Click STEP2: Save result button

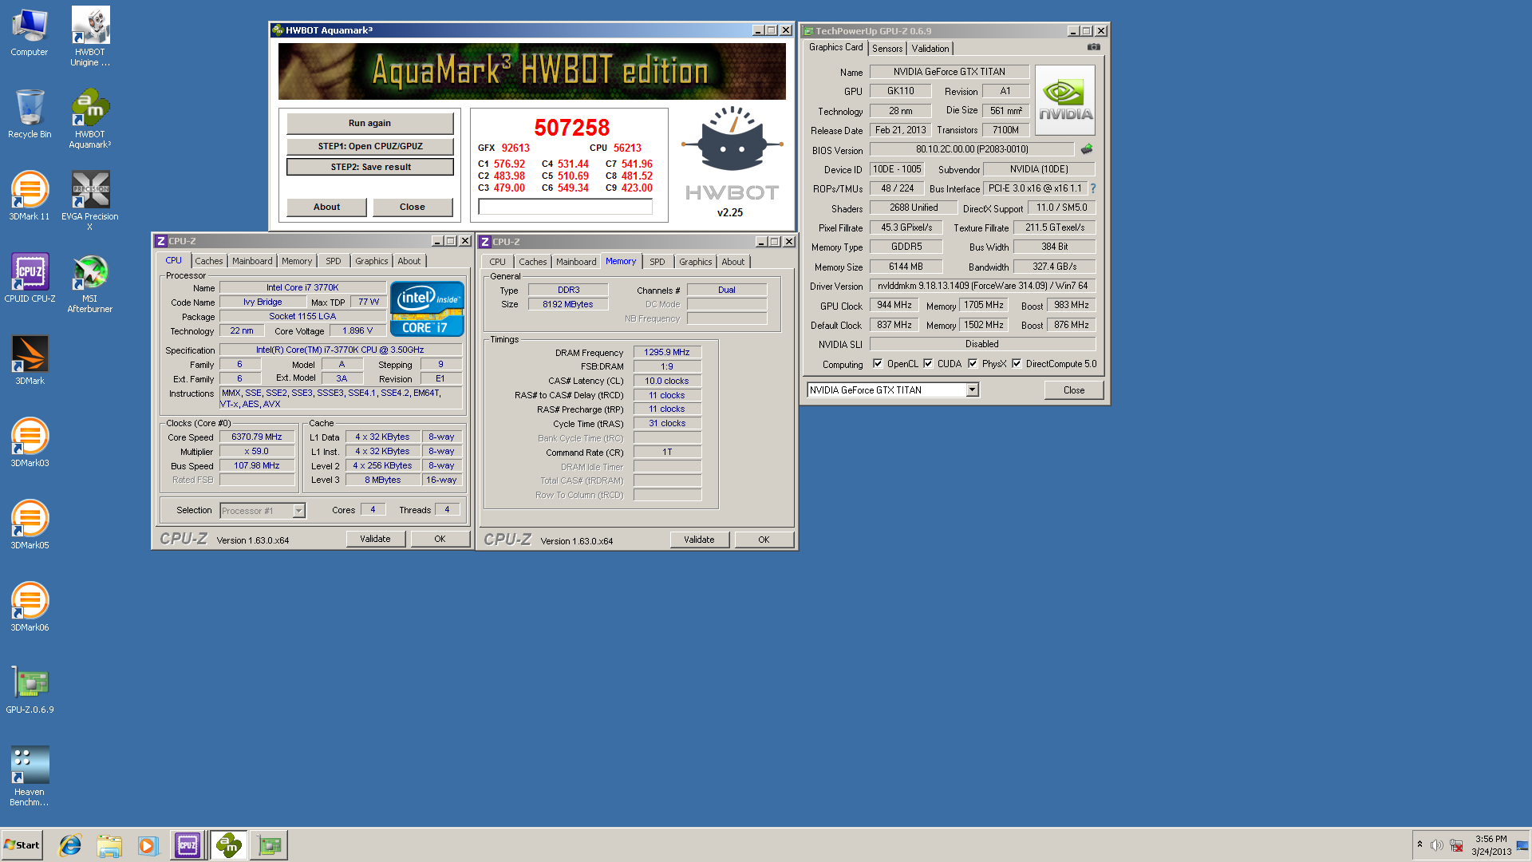coord(370,167)
